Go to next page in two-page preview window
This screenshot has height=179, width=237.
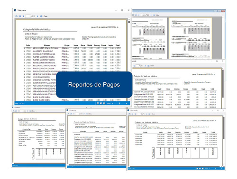point(151,15)
